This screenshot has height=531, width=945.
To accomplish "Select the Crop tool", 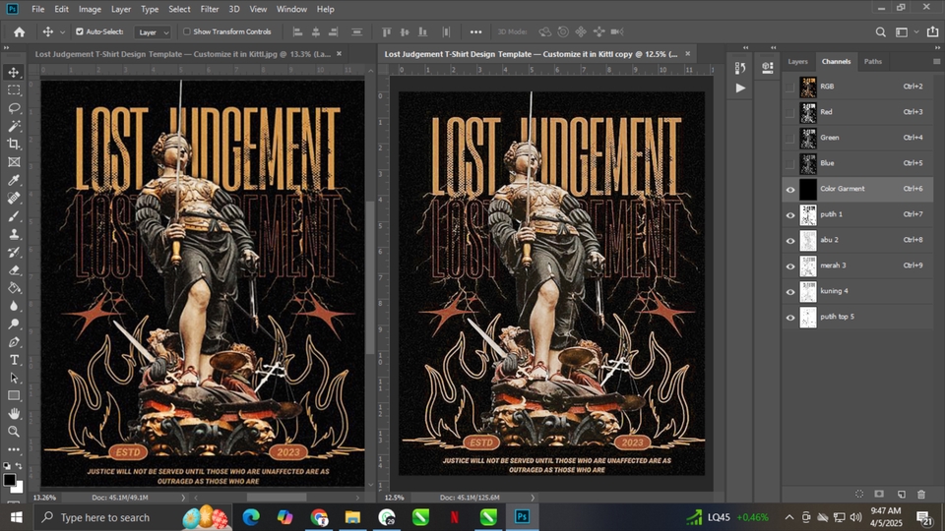I will pos(14,144).
